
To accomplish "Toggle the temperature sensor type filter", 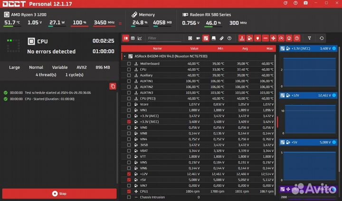I will (242, 38).
